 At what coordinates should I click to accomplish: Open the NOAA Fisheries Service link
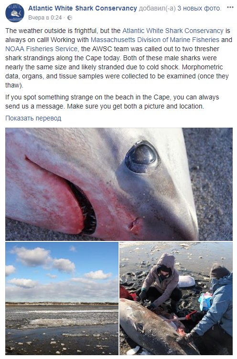tap(42, 49)
